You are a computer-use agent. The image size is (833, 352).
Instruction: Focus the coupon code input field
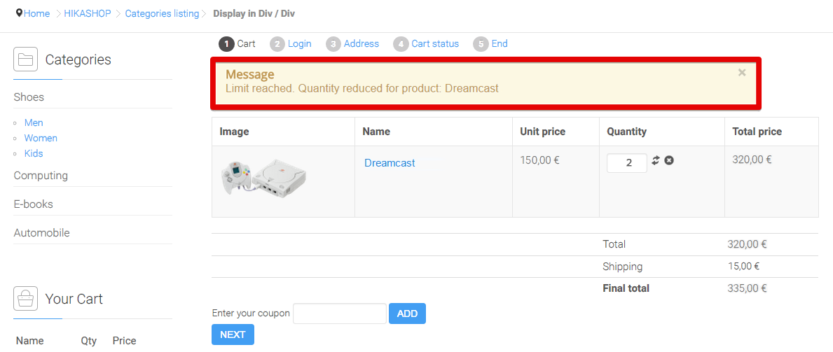pos(340,314)
